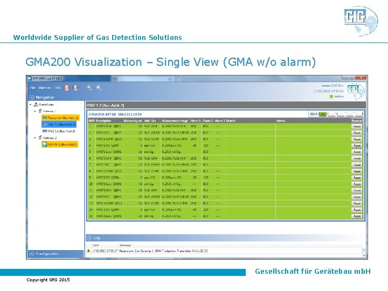Click the GMA200-MT16 SN:12111929 title
The image size is (388, 291).
click(115, 114)
